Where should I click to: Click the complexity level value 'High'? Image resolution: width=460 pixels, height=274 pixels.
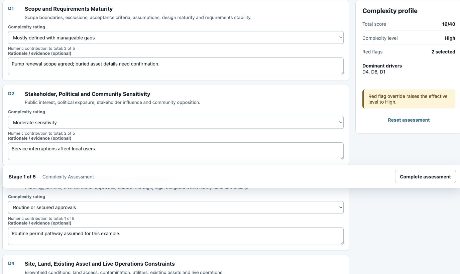[x=450, y=38]
